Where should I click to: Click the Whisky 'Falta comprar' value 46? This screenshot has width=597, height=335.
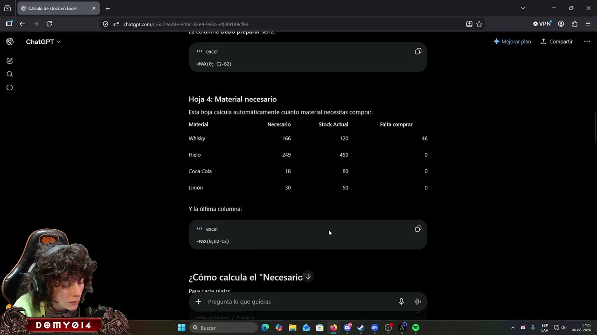[x=424, y=138]
